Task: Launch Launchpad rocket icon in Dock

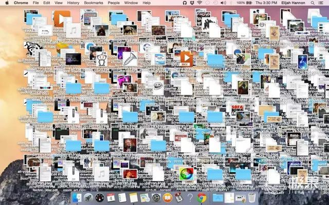Action: (x=88, y=198)
